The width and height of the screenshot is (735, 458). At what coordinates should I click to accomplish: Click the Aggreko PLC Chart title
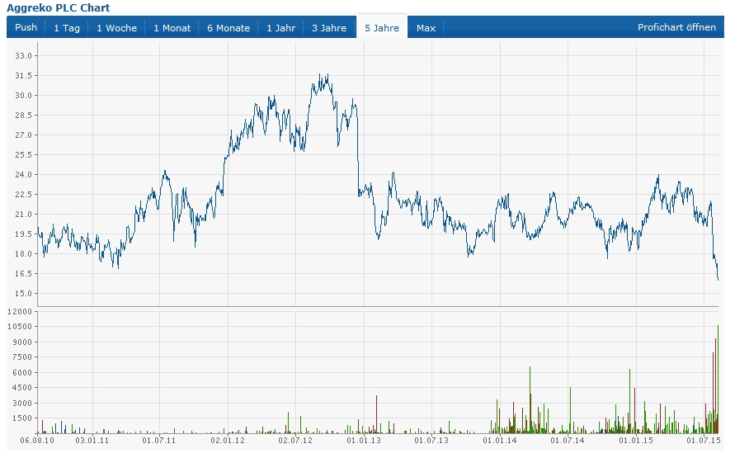click(x=58, y=8)
